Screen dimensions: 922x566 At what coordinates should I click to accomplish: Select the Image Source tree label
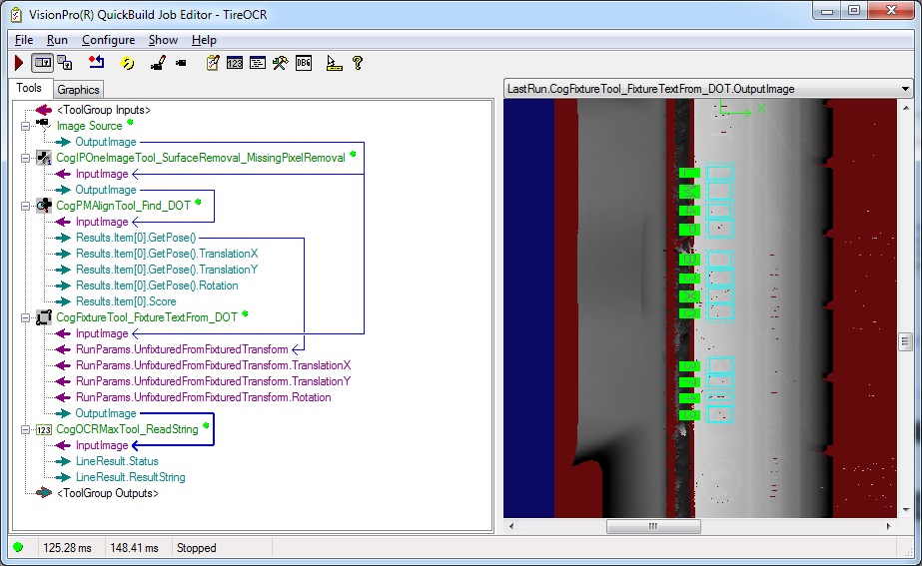(x=89, y=126)
